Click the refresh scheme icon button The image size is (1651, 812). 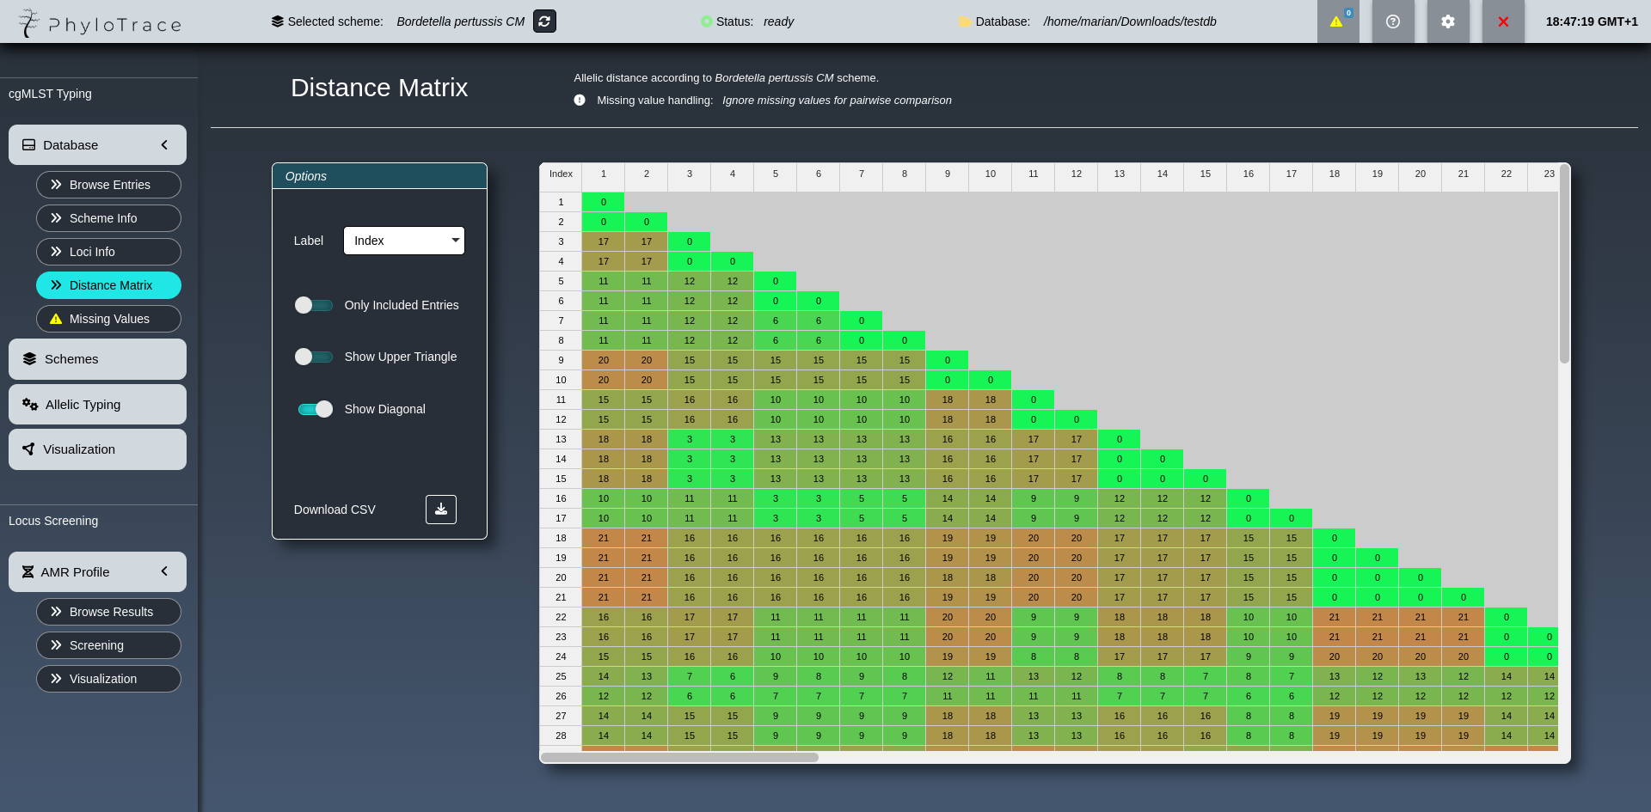544,21
